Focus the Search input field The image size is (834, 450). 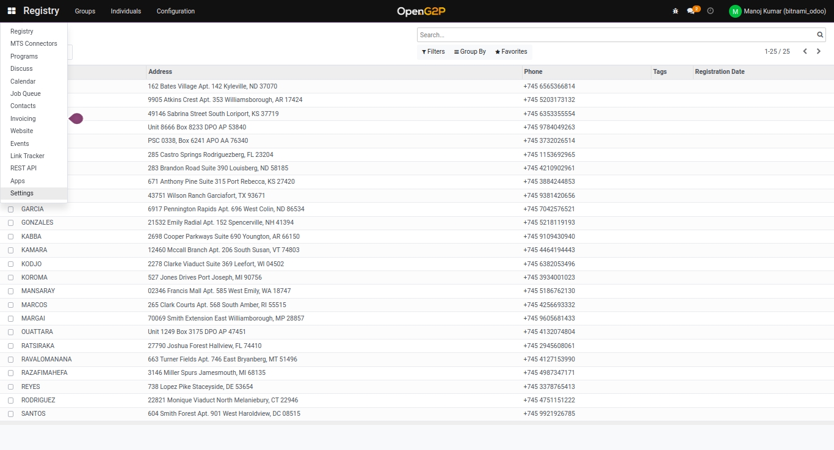[x=617, y=35]
